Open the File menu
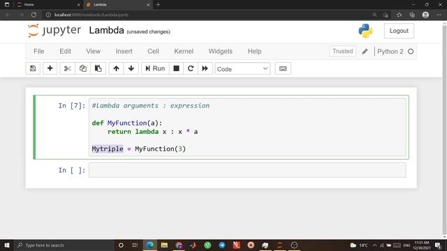 [39, 51]
